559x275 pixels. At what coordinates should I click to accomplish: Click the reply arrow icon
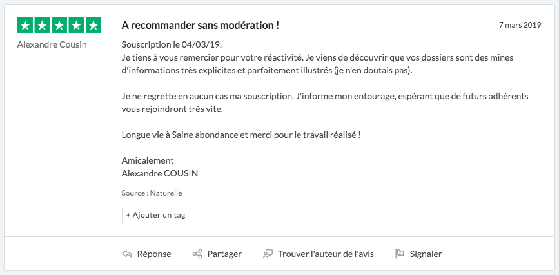pos(127,254)
